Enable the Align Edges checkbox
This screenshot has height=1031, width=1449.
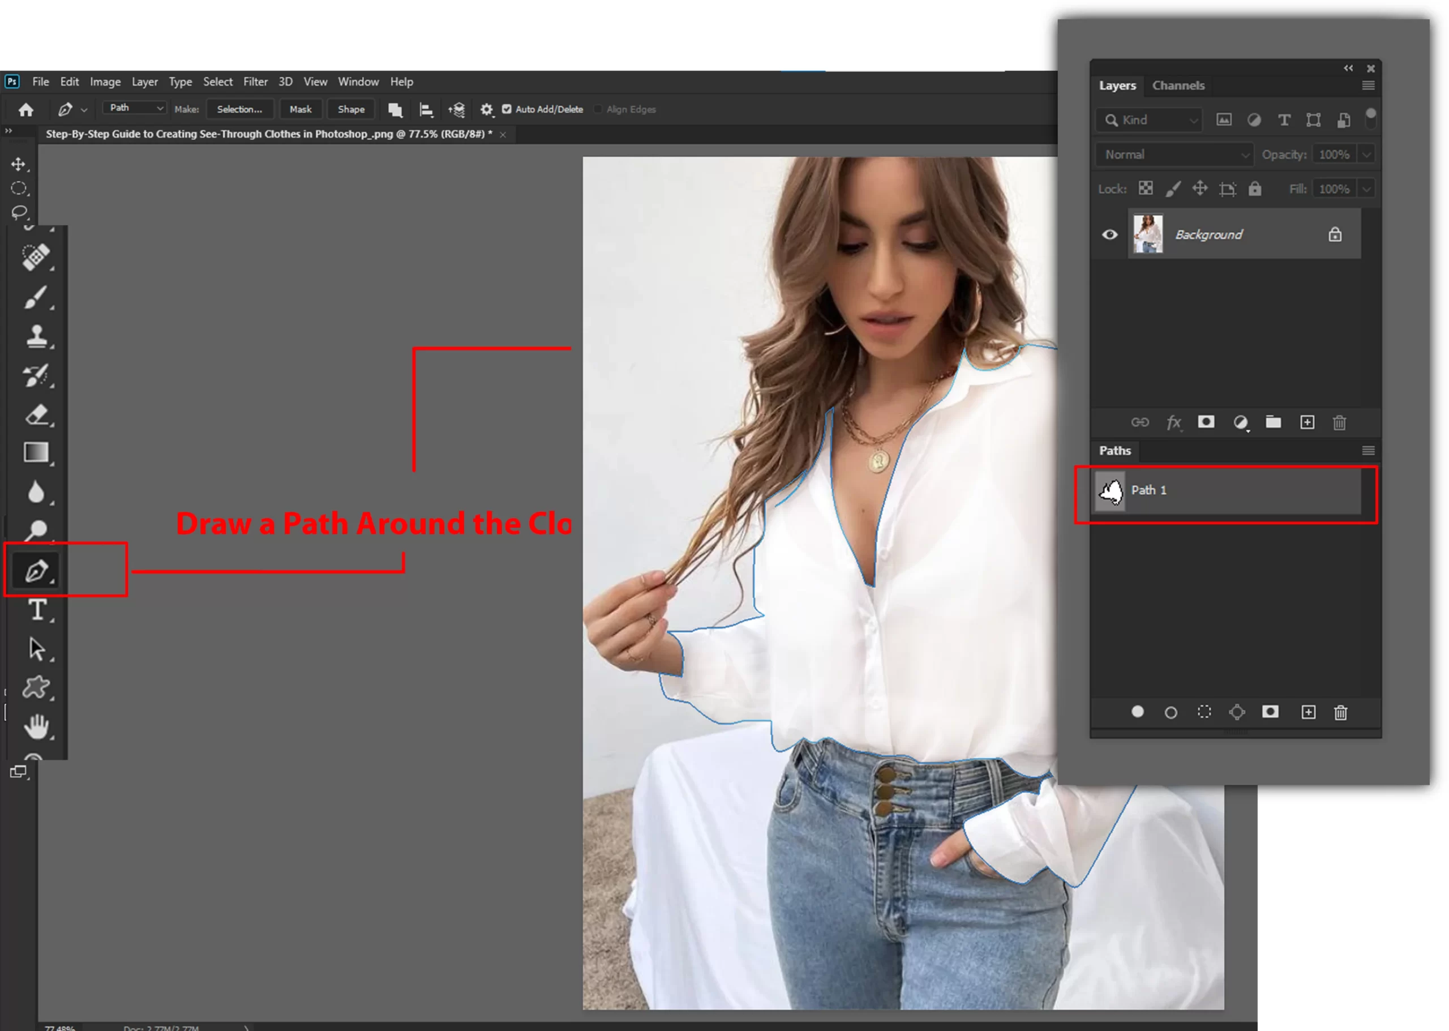(597, 109)
